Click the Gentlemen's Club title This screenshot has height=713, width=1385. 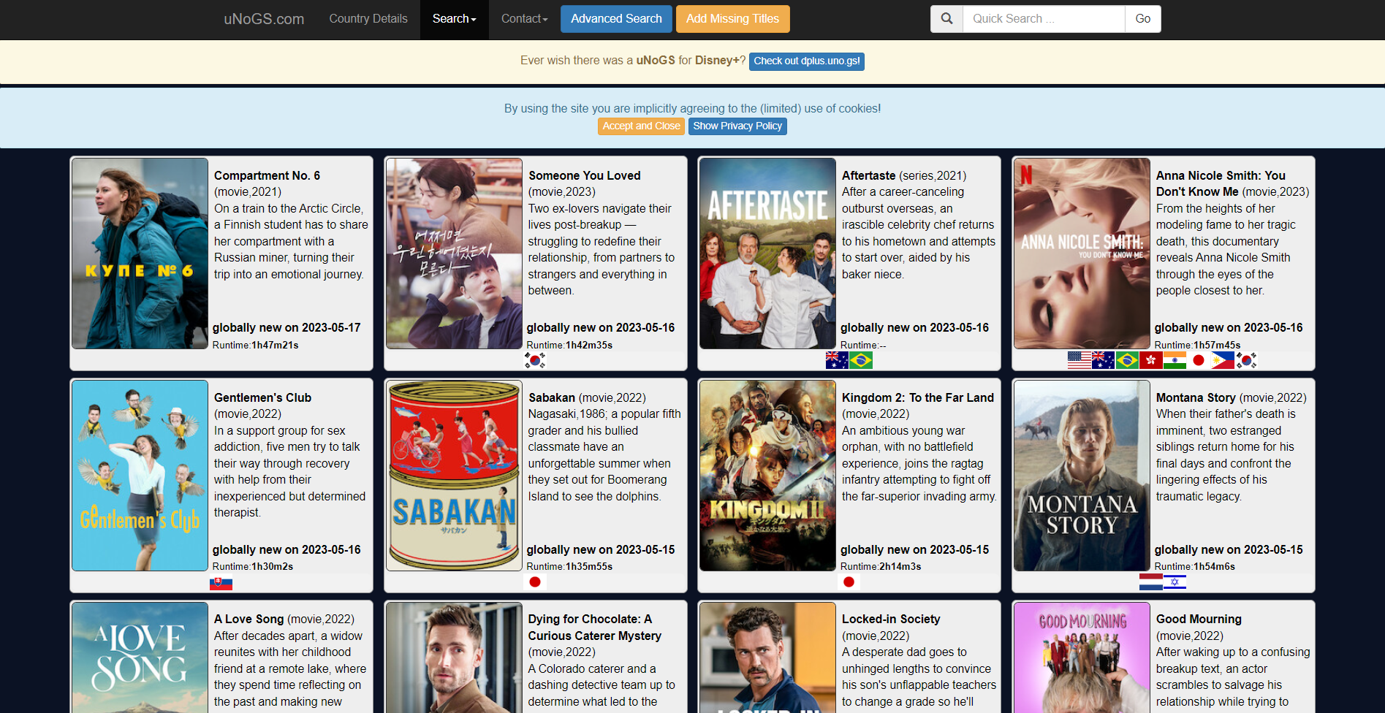262,397
